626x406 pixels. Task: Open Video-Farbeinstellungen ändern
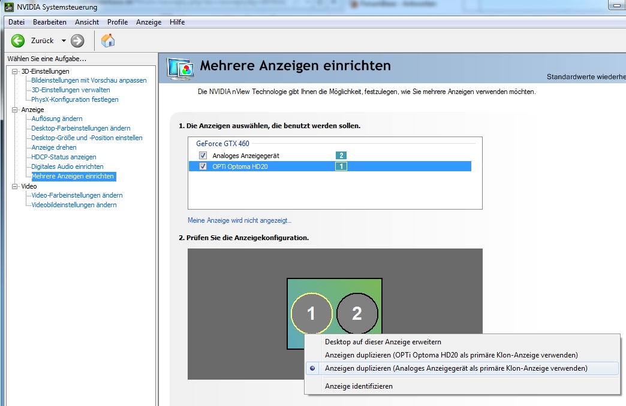77,195
